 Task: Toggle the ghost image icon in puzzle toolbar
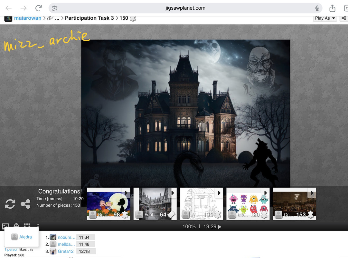click(x=16, y=226)
